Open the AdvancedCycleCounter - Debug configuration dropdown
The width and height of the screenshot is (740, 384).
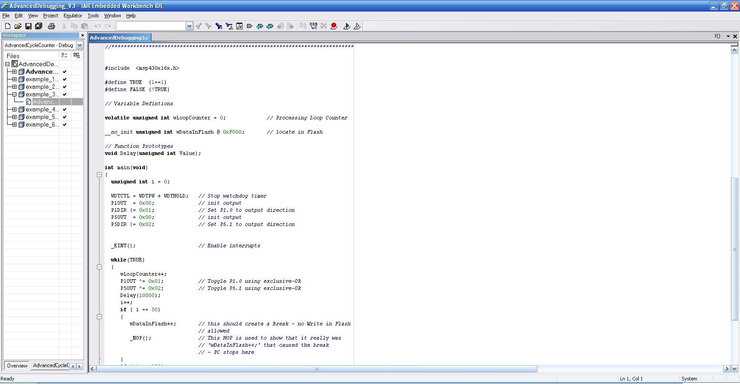pyautogui.click(x=80, y=45)
